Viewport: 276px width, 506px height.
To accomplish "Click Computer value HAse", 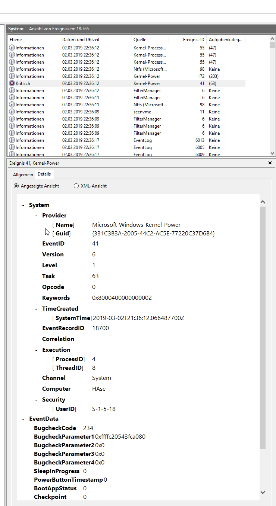I will [x=99, y=389].
